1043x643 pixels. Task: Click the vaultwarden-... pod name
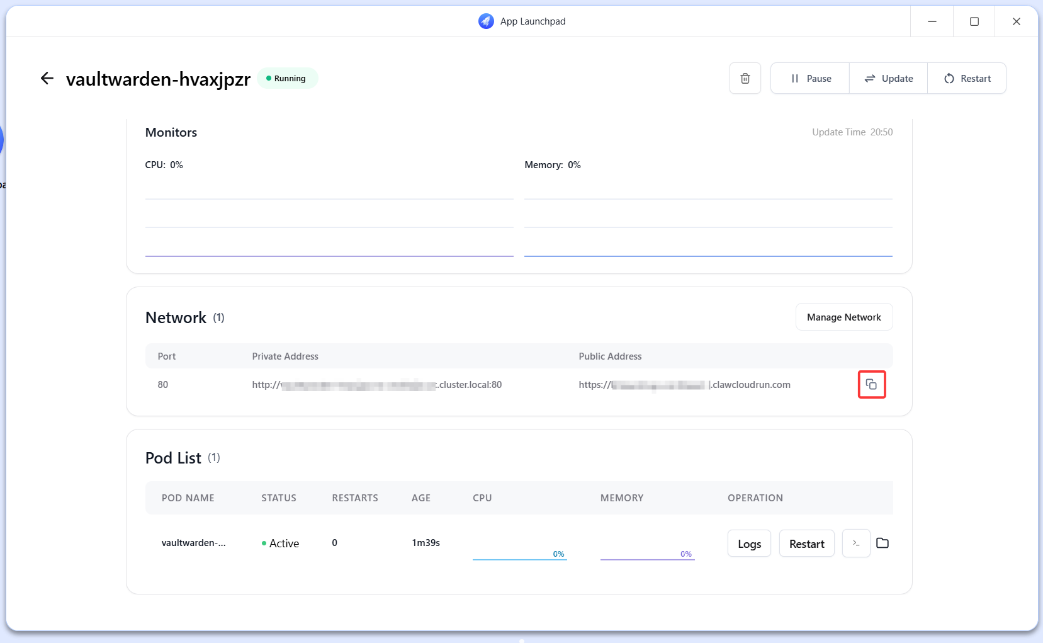pyautogui.click(x=193, y=543)
